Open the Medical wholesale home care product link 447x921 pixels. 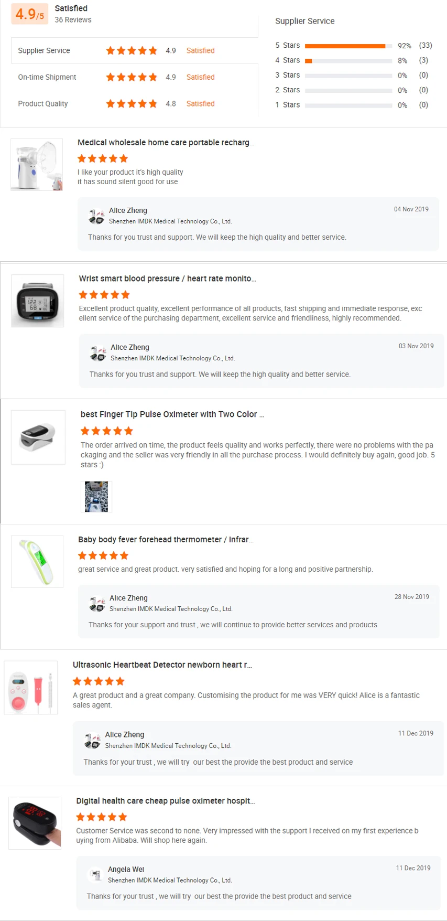pos(166,143)
